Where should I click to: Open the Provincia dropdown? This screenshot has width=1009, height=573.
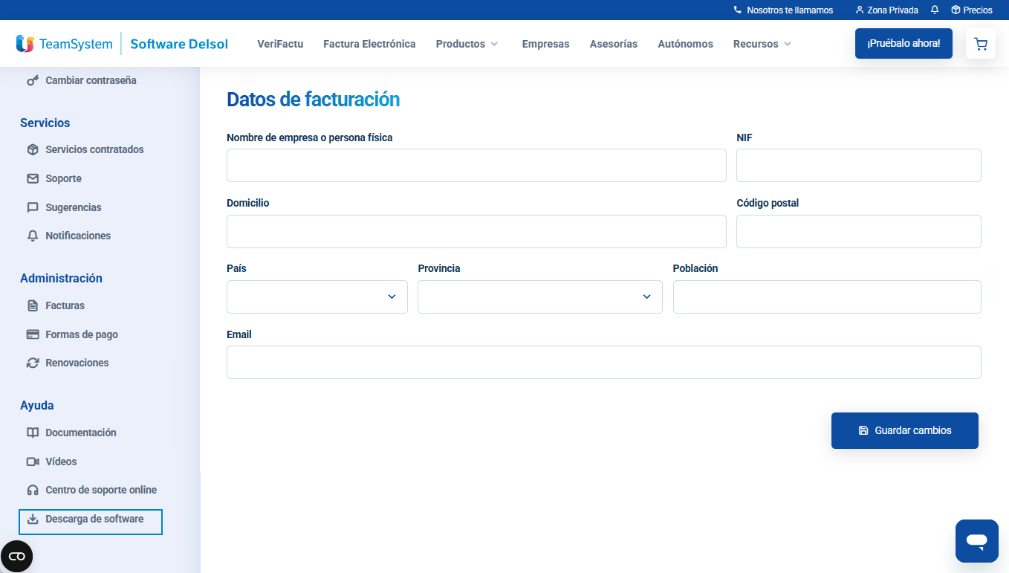pos(540,297)
